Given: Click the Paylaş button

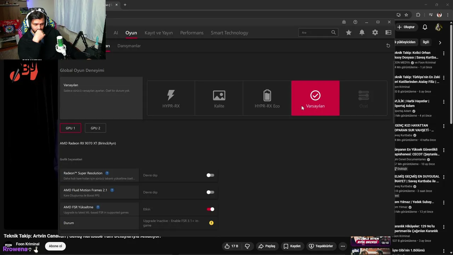Looking at the screenshot, I should point(266,246).
